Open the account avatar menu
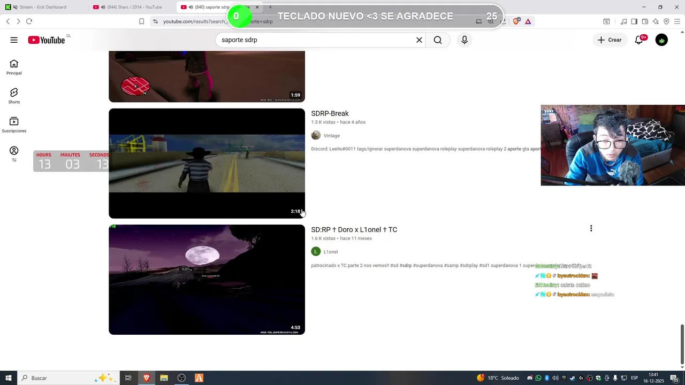Image resolution: width=685 pixels, height=385 pixels. pyautogui.click(x=661, y=40)
